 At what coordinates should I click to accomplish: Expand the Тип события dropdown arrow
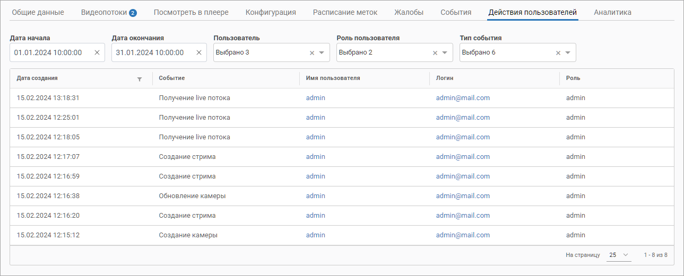tap(567, 52)
